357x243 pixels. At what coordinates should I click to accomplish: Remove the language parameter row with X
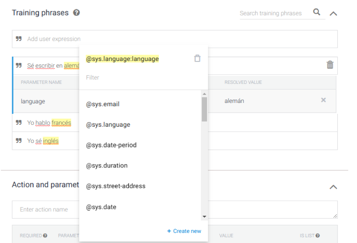[x=323, y=100]
